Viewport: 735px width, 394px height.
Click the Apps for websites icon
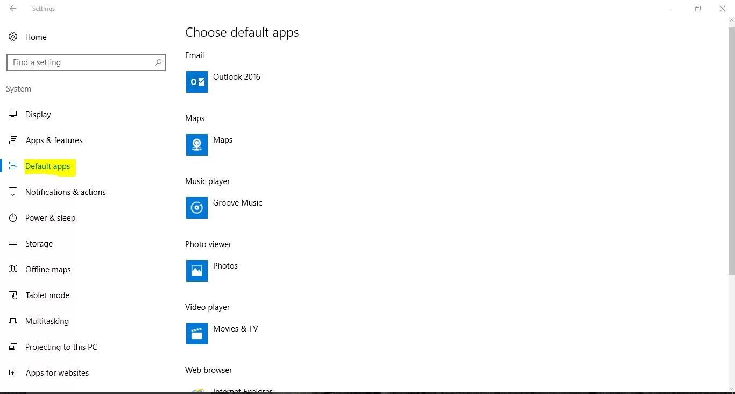[13, 373]
